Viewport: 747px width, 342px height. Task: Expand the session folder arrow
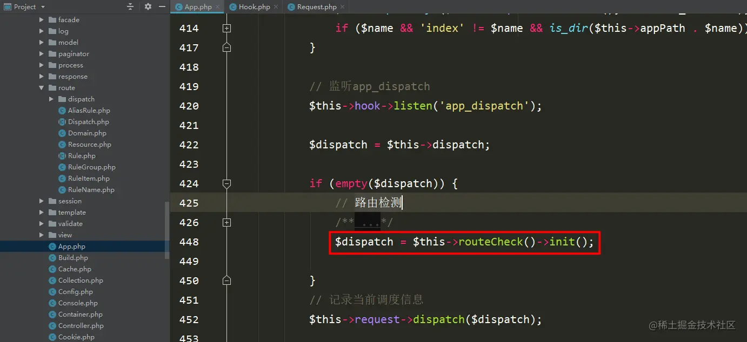(x=42, y=201)
